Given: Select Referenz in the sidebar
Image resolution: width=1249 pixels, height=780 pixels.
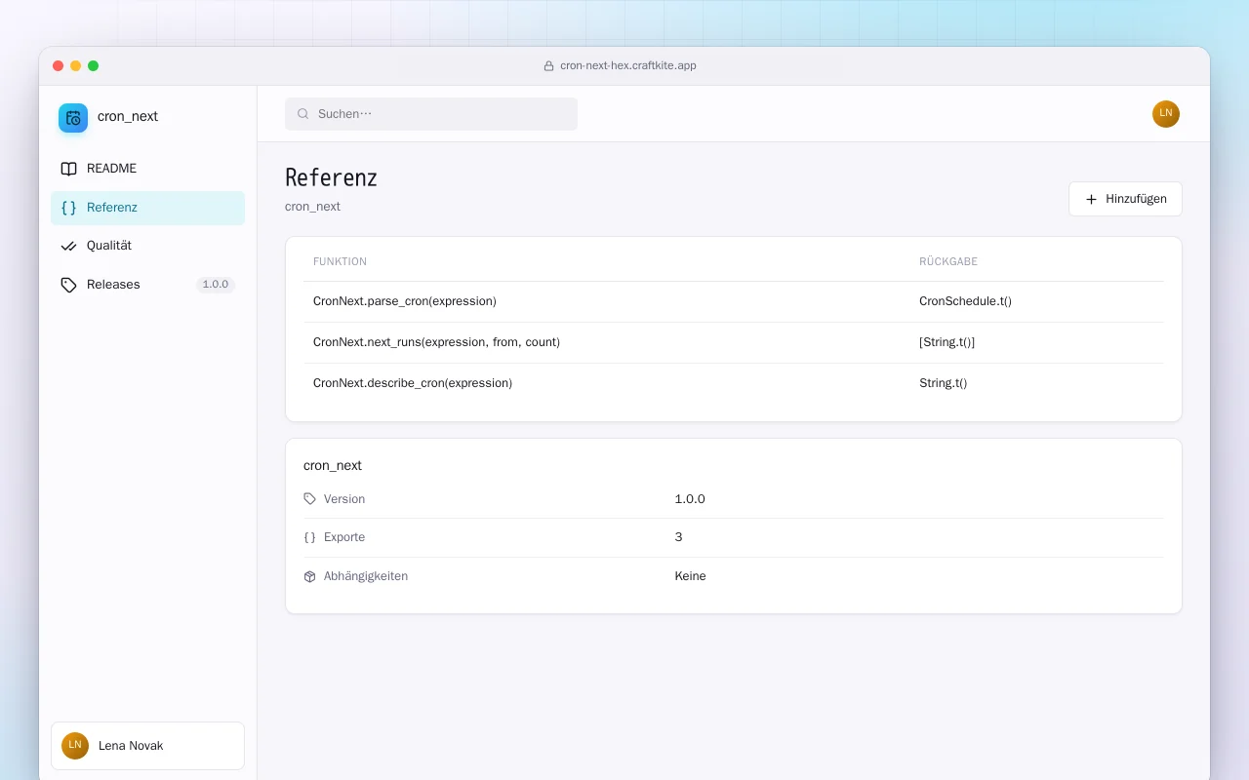Looking at the screenshot, I should 147,208.
